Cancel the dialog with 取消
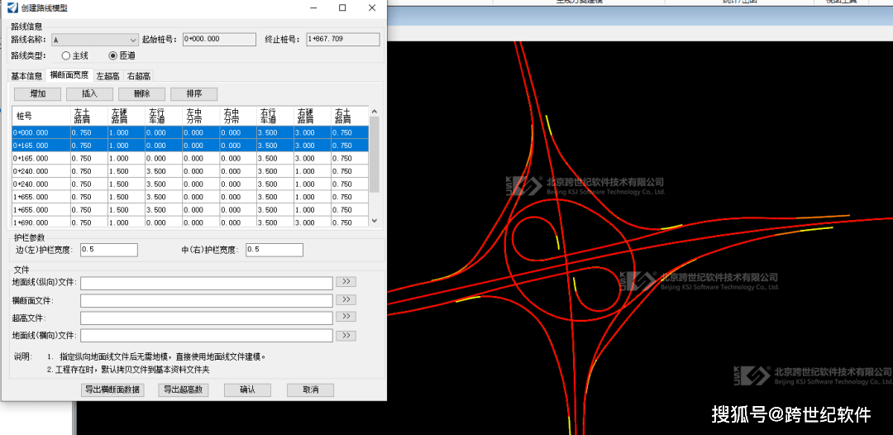The image size is (893, 435). 310,390
